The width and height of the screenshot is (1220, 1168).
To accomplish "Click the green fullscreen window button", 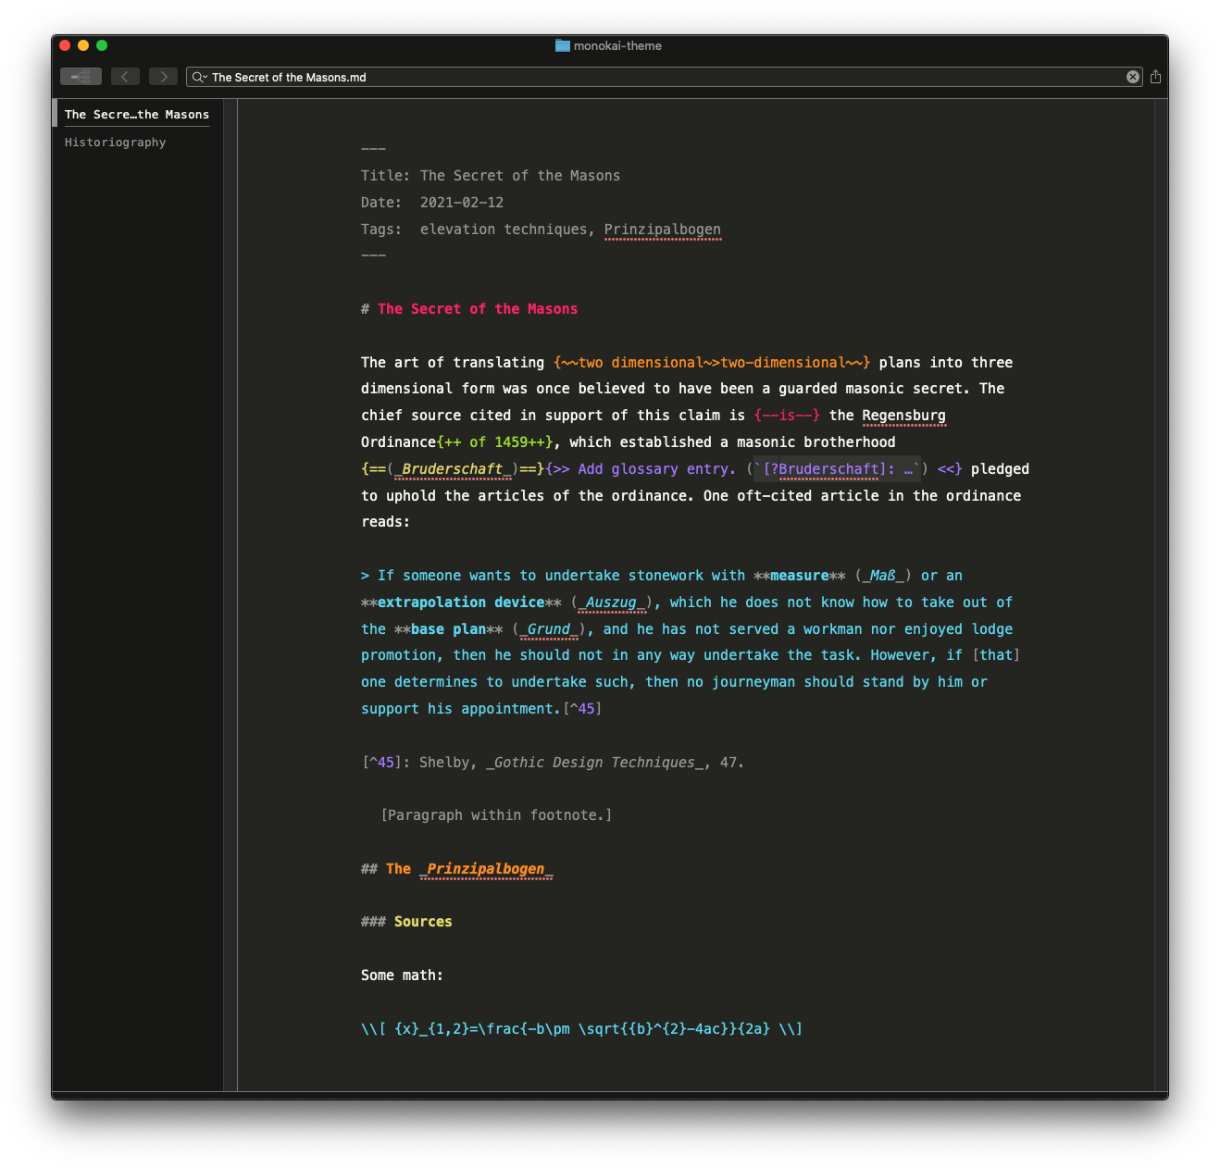I will pos(102,45).
